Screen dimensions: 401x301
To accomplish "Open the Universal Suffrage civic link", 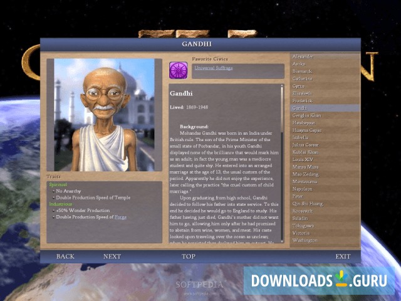I will (214, 68).
